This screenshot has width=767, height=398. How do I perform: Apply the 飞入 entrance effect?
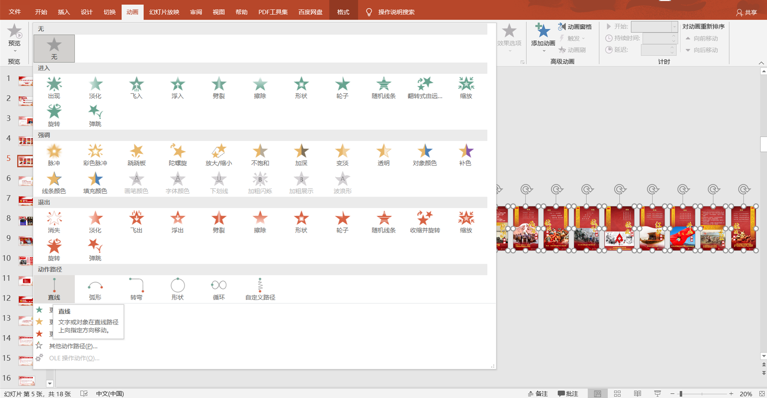[x=136, y=88]
